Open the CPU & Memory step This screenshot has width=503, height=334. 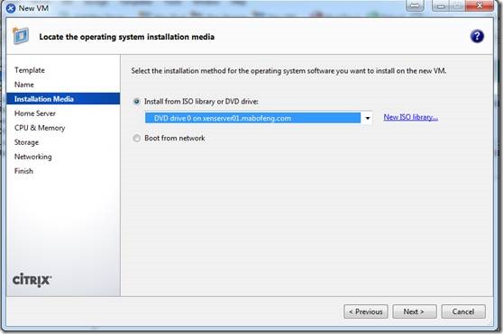tap(40, 128)
